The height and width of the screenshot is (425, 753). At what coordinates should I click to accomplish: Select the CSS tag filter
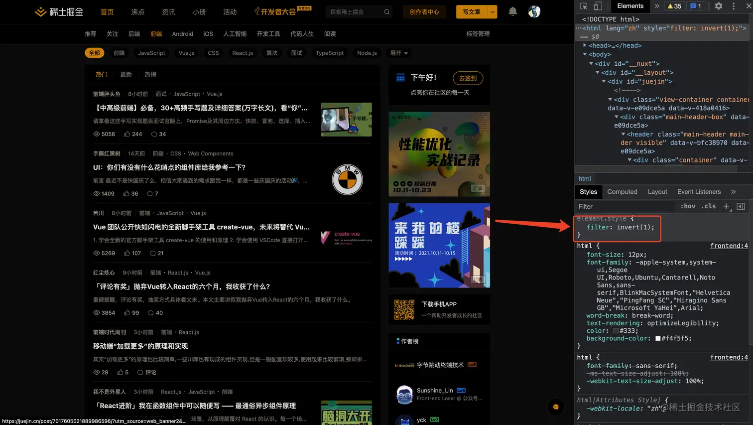click(x=213, y=53)
